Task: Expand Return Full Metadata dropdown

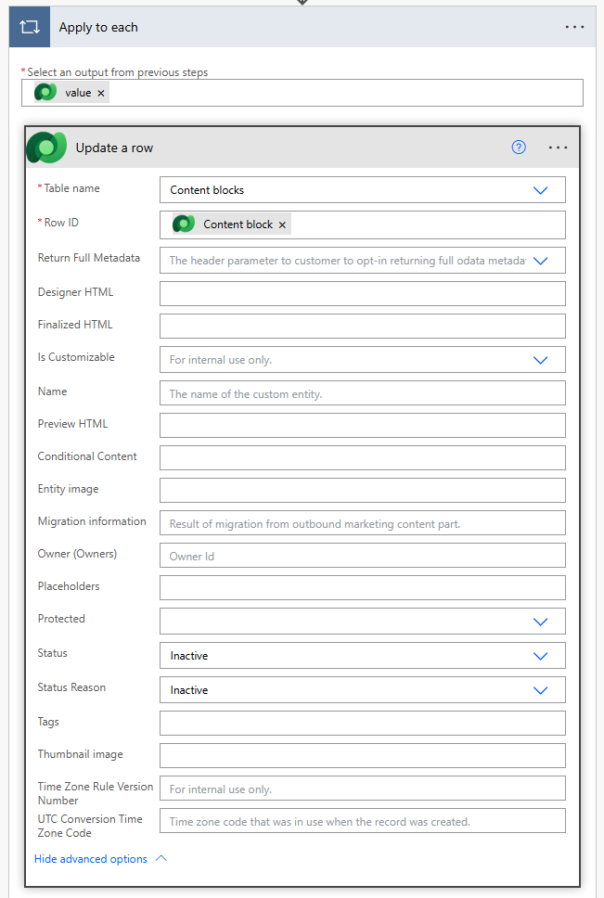Action: point(541,261)
